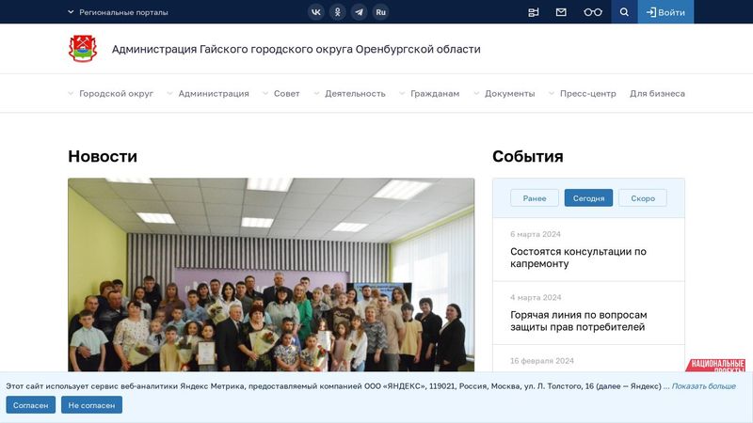
Task: Click the Rutube 'Ru' icon
Action: coord(380,12)
